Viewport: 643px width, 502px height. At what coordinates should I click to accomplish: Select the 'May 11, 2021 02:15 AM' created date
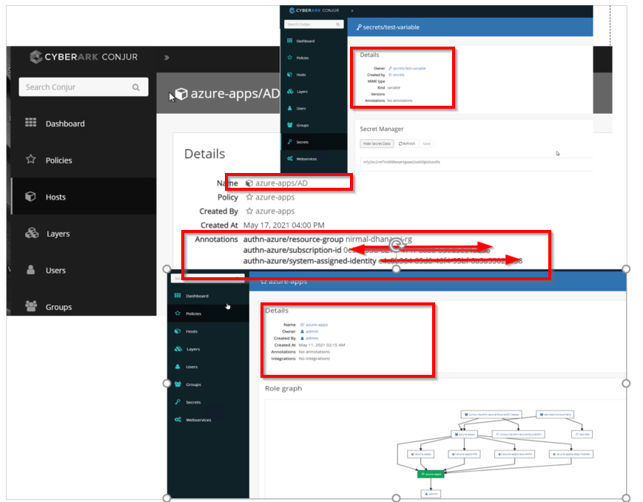click(322, 345)
